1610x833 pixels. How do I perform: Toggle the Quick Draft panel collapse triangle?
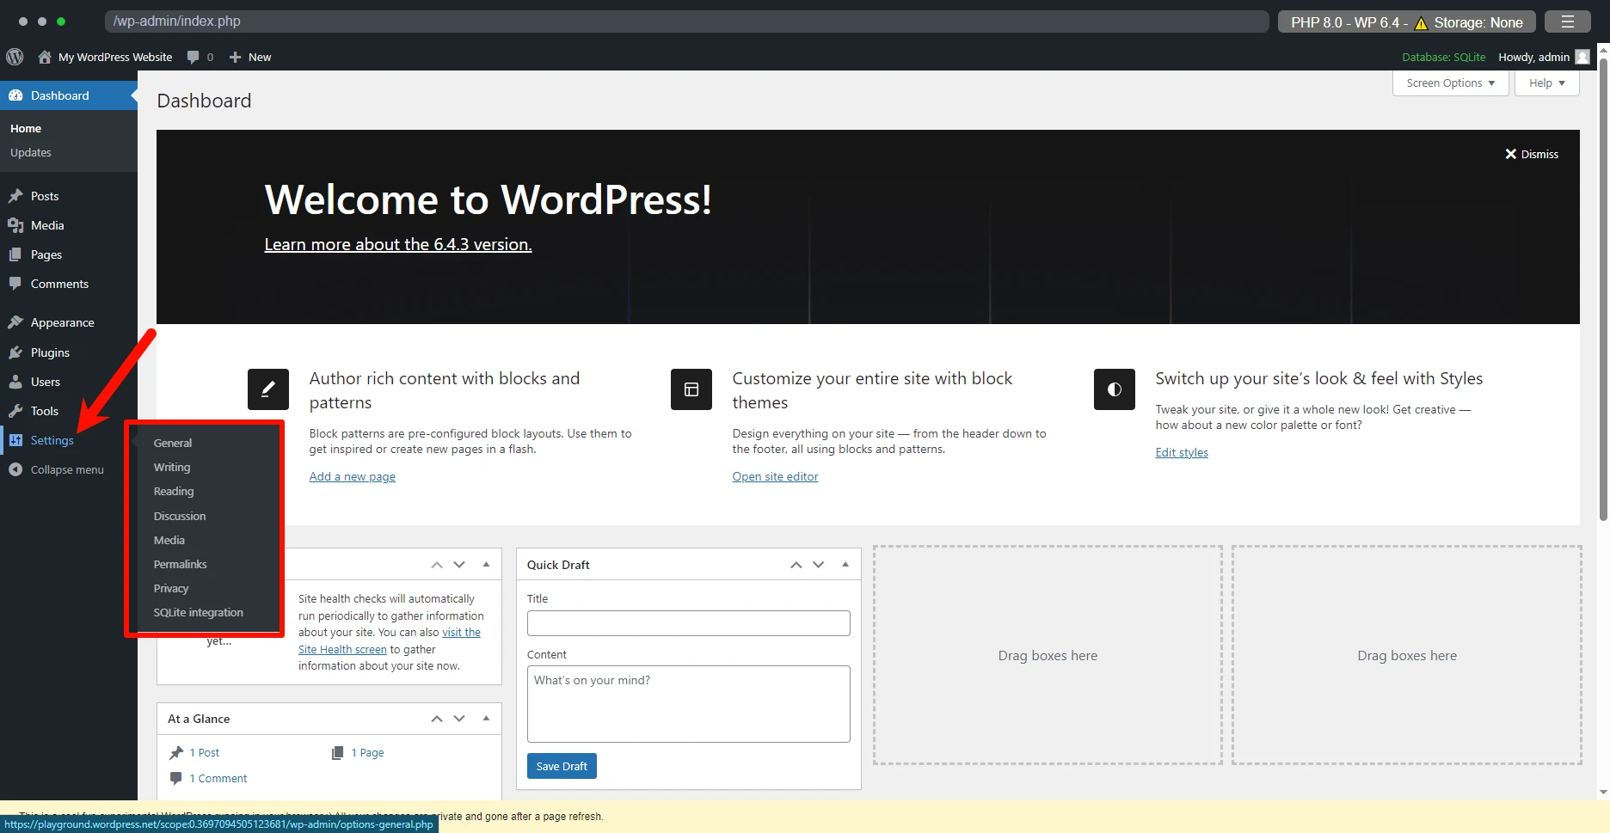[845, 565]
